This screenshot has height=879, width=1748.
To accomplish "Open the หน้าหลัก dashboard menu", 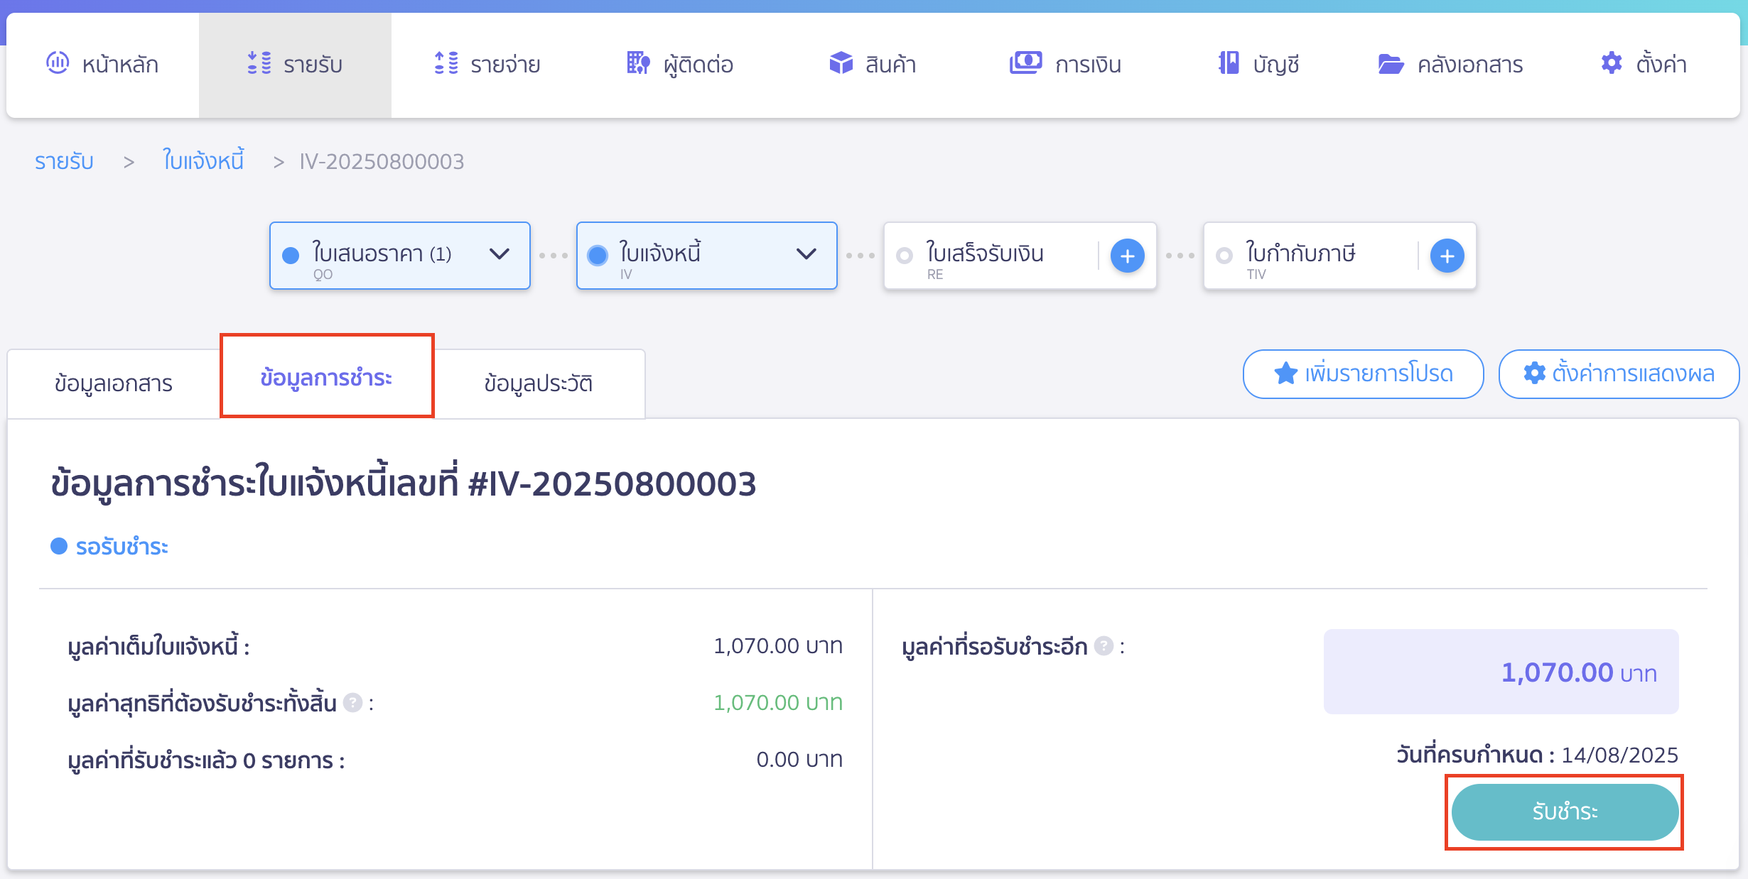I will [x=102, y=65].
